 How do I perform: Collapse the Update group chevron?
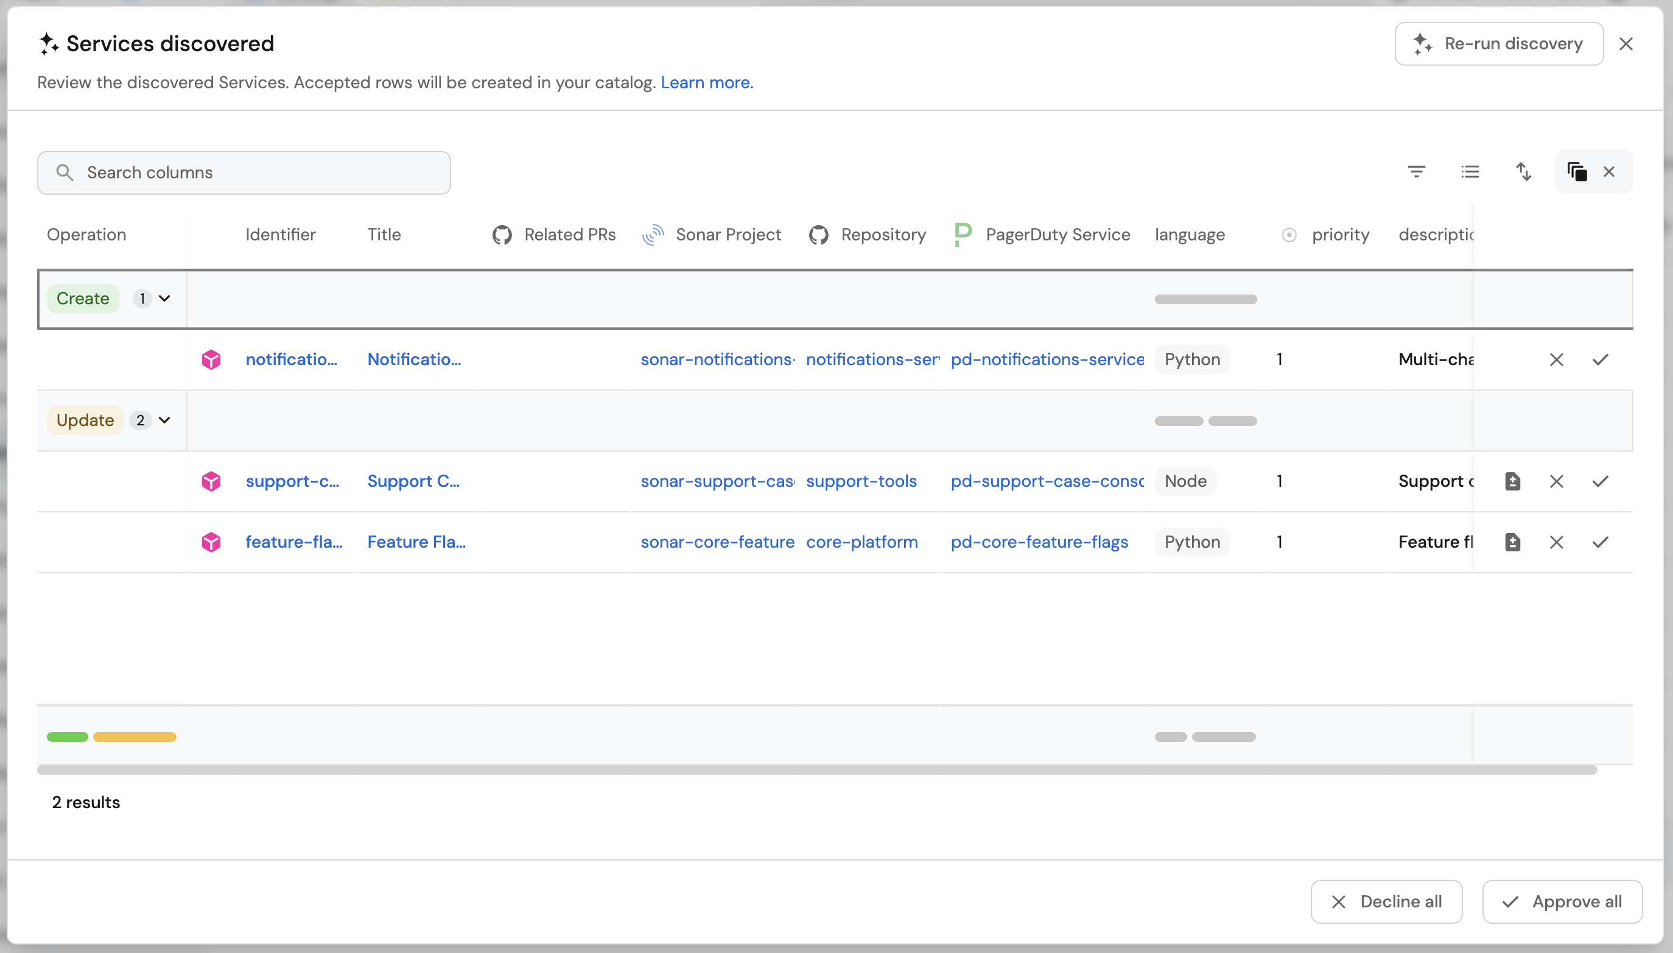coord(165,421)
